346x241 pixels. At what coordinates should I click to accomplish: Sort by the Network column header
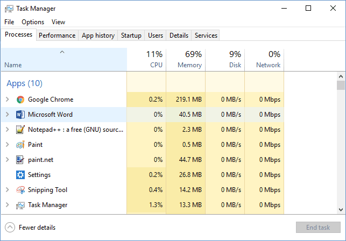click(x=264, y=60)
